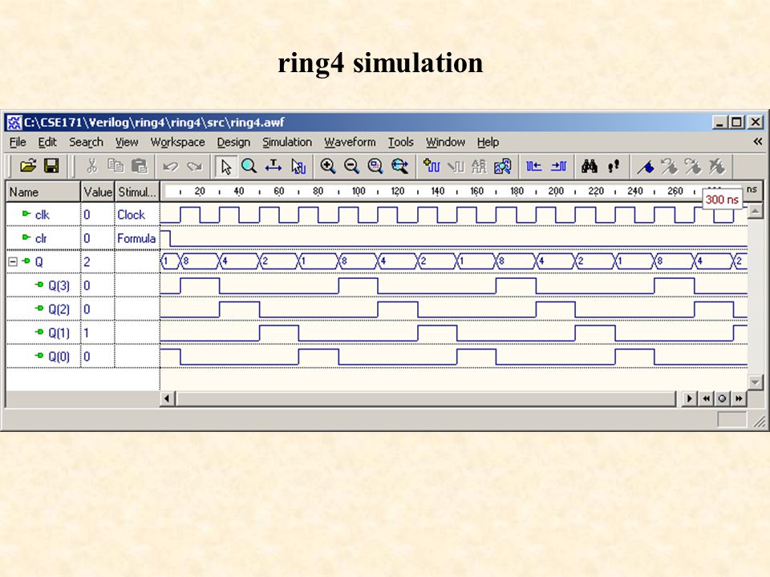Open the Window menu

pos(445,143)
